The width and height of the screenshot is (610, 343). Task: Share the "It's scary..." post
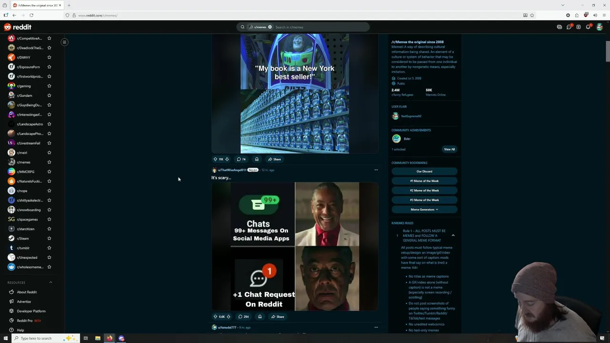[x=277, y=316]
